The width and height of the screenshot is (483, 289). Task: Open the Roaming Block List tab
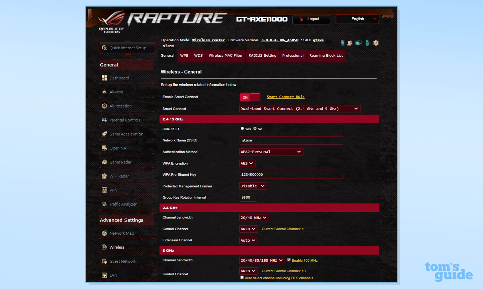click(326, 56)
